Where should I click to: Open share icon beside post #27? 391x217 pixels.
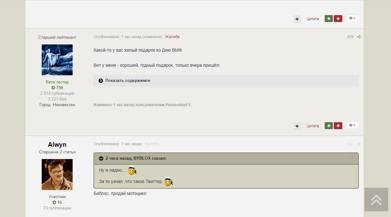(x=359, y=144)
